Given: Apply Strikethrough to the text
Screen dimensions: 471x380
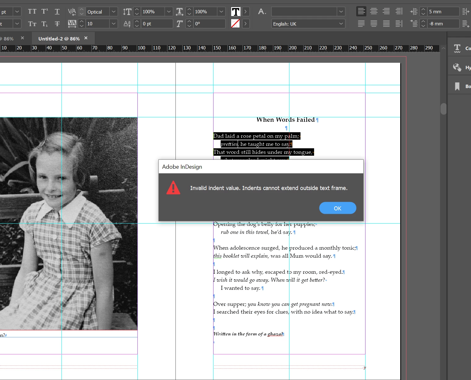Looking at the screenshot, I should 57,24.
